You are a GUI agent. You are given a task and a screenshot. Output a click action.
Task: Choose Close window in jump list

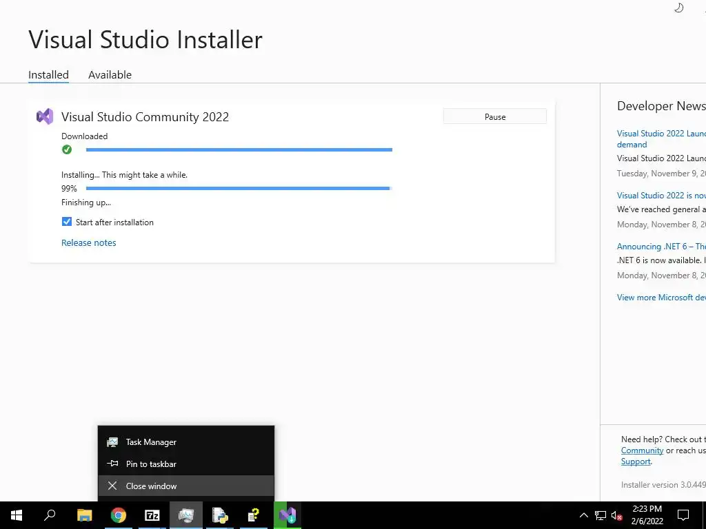[x=186, y=486]
